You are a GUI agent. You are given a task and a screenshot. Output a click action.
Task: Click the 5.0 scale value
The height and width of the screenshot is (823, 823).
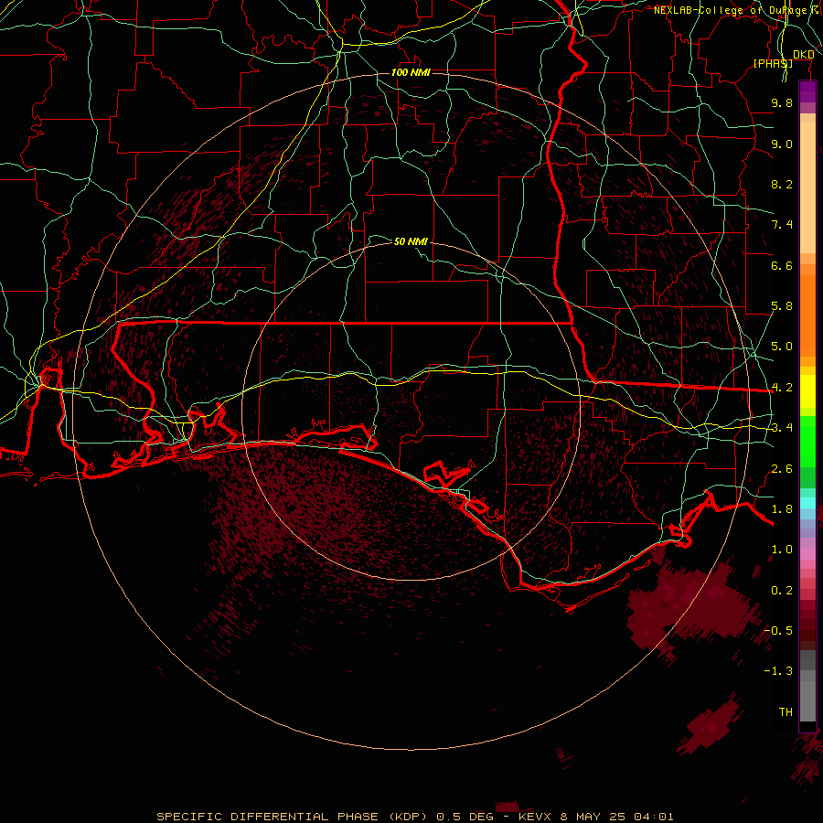point(782,347)
